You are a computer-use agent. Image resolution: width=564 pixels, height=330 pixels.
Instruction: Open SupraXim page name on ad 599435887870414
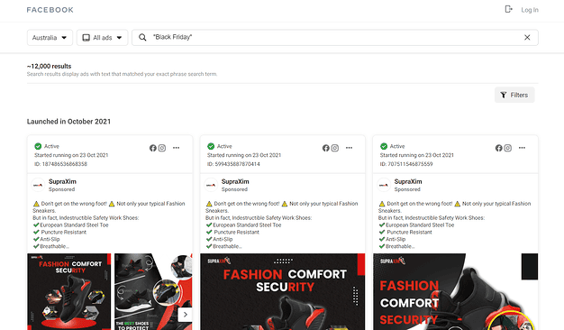tap(235, 181)
